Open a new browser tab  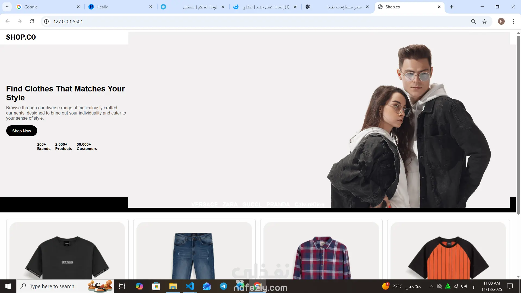coord(452,7)
